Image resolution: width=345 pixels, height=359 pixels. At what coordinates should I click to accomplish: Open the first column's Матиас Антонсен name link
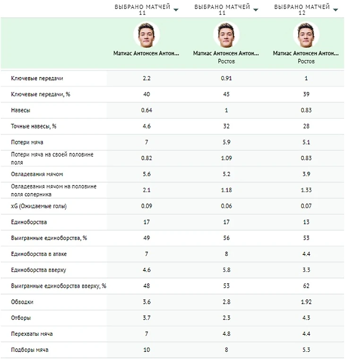pyautogui.click(x=147, y=54)
